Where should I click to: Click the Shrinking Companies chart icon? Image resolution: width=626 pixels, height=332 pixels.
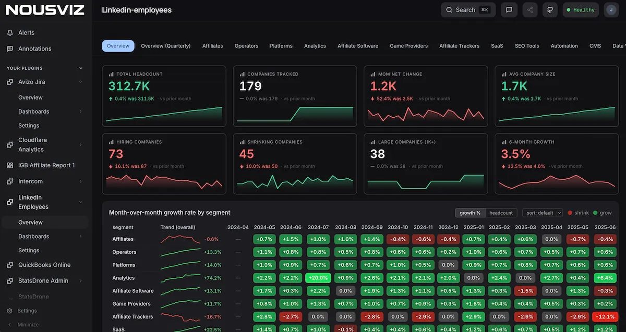tap(242, 142)
